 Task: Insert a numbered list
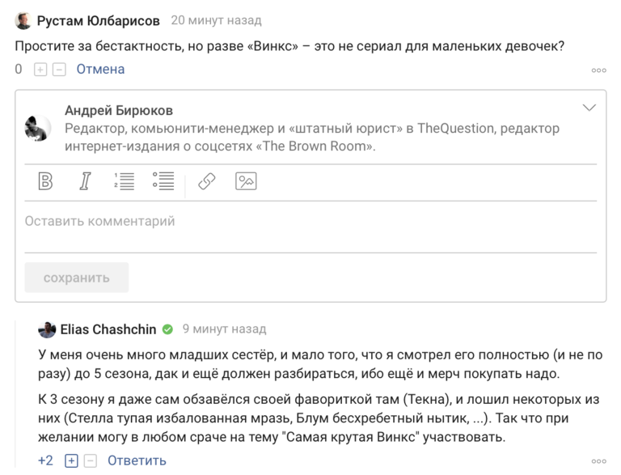[x=124, y=181]
